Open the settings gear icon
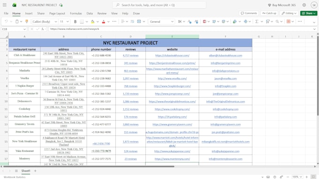This screenshot has height=179, width=319. 304,5
